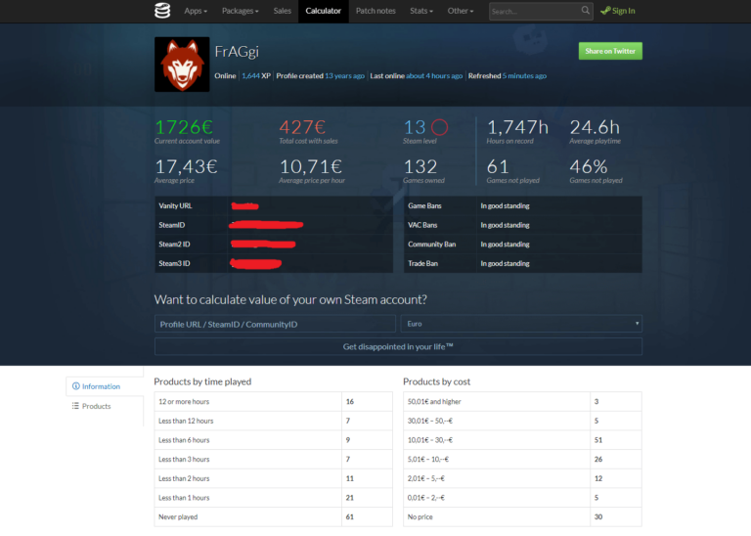751x536 pixels.
Task: Click the 46% games not played value
Action: pos(589,166)
